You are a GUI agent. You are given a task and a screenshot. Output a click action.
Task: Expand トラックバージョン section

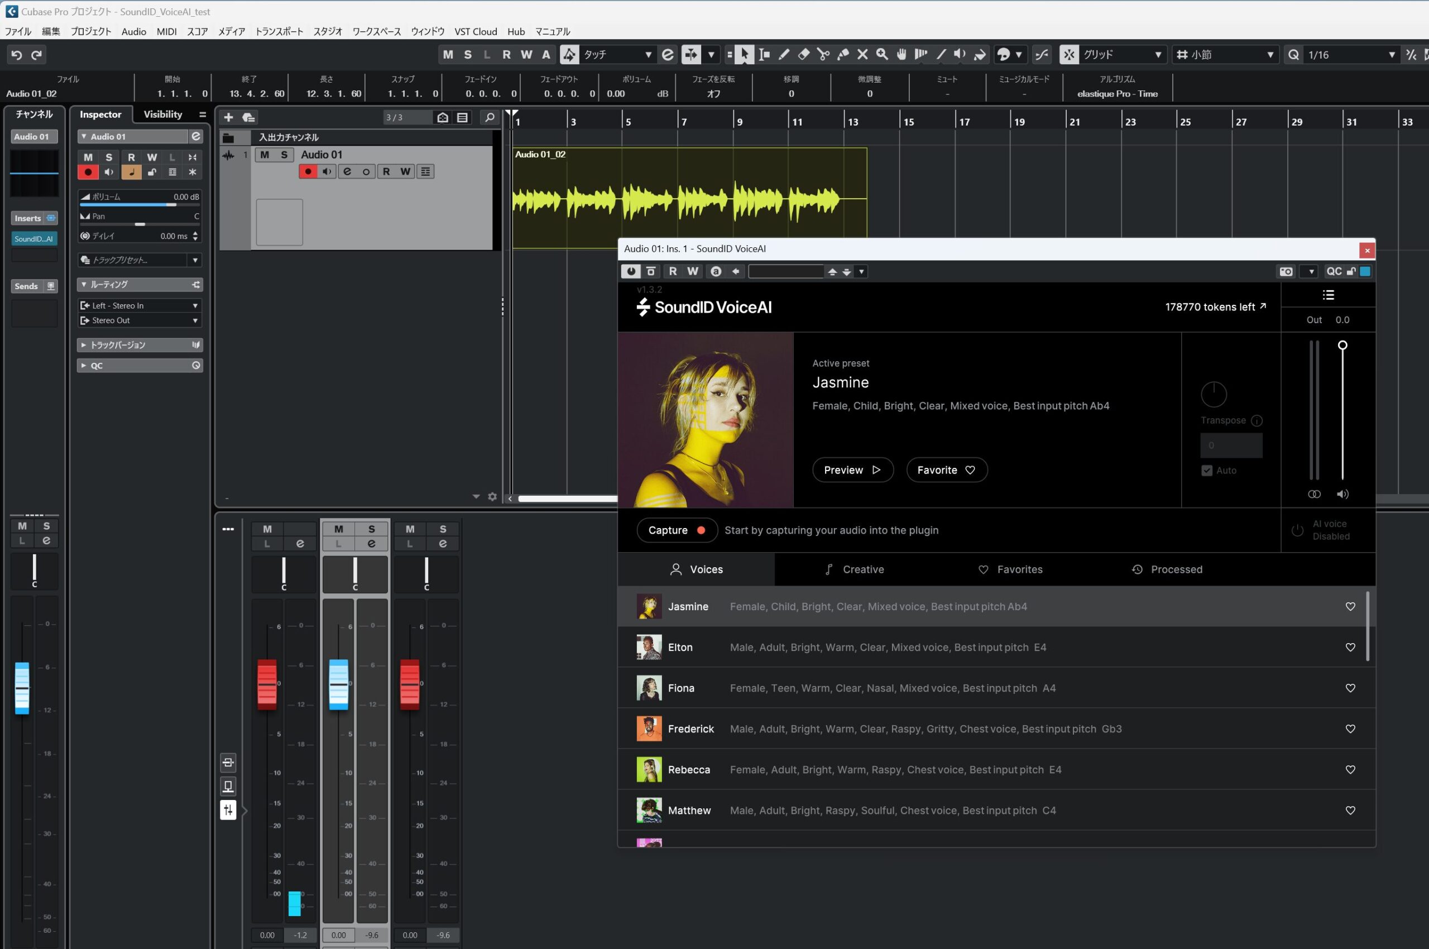coord(140,345)
